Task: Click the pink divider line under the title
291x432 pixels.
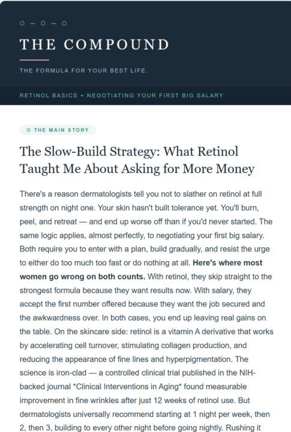Action: point(34,60)
